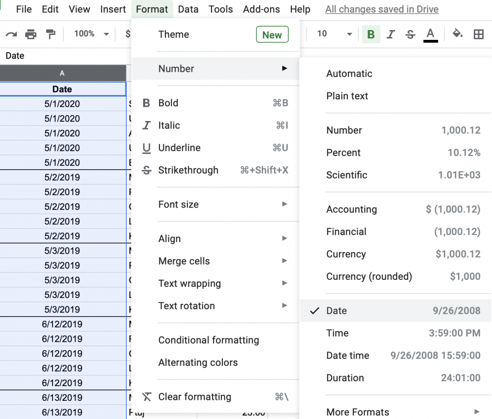Expand the Text rotation submenu
Screen dimensions: 492x419
click(x=186, y=306)
